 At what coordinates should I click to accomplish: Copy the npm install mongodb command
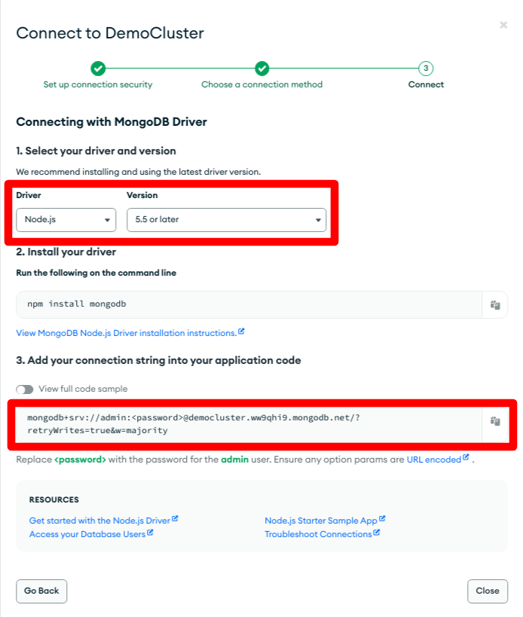click(495, 305)
